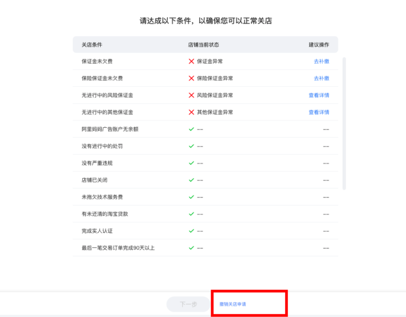The width and height of the screenshot is (406, 317).
Task: Click the 风险保证金异常 status text
Action: tap(215, 95)
